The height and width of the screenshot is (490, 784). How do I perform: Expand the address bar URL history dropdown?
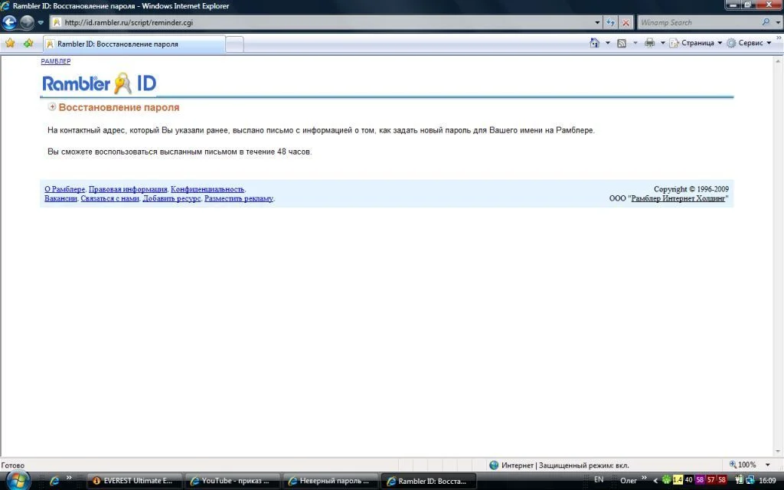point(597,22)
